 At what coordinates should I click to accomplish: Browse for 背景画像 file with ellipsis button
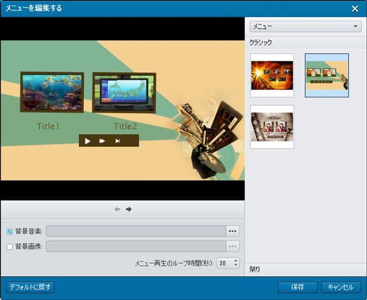tap(232, 246)
